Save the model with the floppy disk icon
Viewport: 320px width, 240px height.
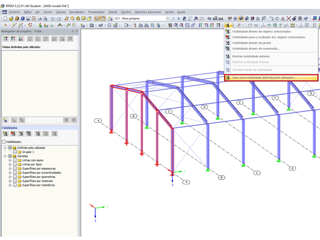click(x=28, y=19)
